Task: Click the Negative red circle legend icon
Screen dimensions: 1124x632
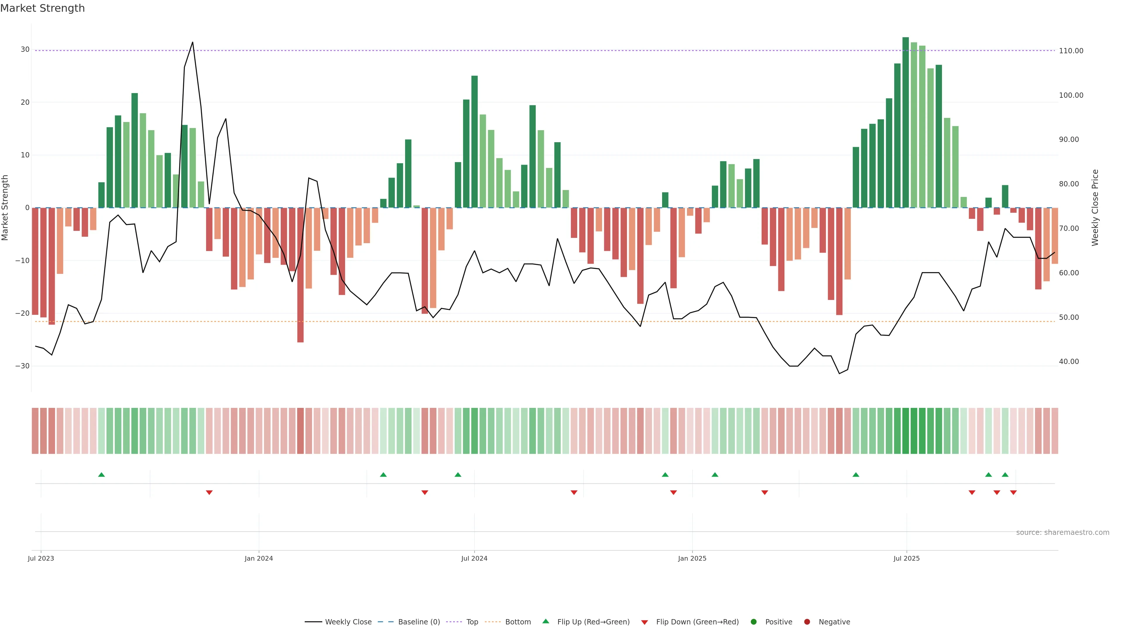Action: point(807,622)
